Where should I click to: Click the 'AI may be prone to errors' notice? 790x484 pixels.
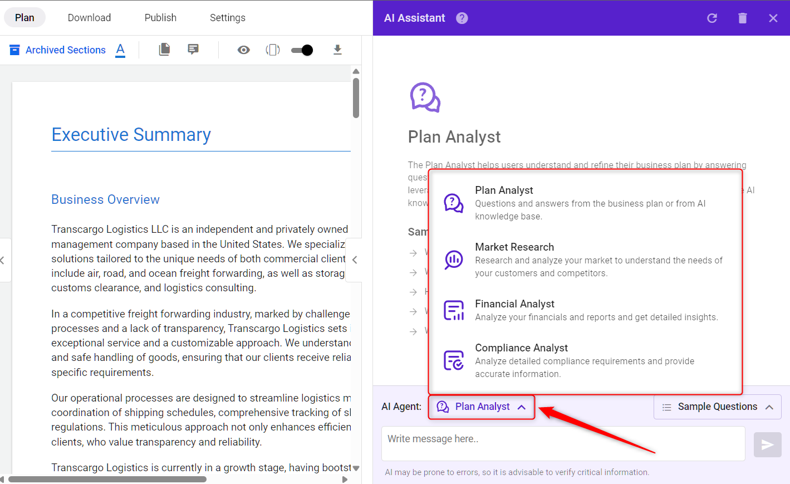pos(517,472)
